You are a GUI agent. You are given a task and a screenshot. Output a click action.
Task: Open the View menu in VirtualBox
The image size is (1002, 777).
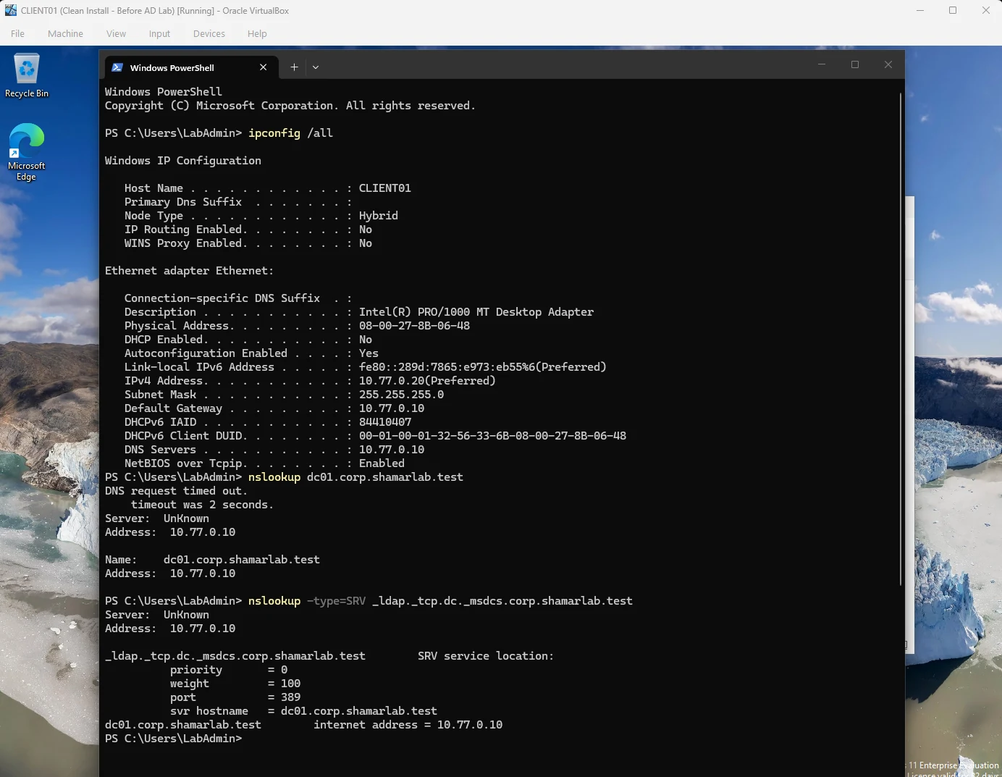click(116, 33)
